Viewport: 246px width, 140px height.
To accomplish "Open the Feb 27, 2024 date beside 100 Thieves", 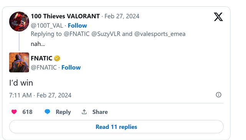I will [x=122, y=16].
